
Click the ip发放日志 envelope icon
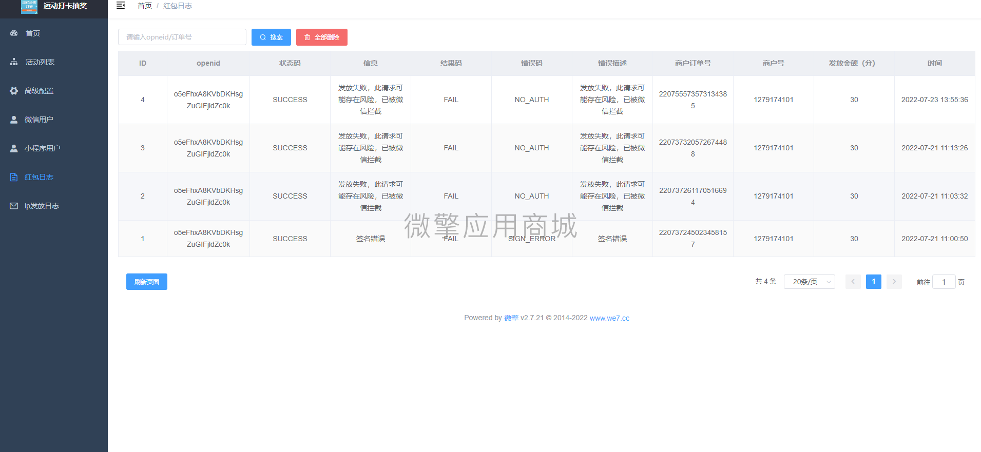(14, 206)
